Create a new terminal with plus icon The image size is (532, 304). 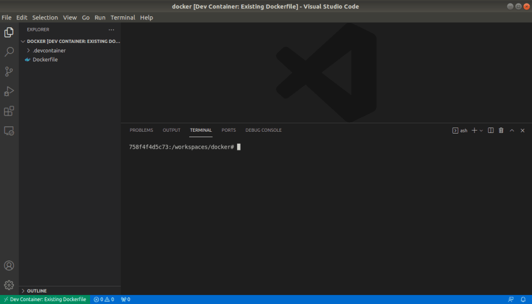pyautogui.click(x=475, y=131)
